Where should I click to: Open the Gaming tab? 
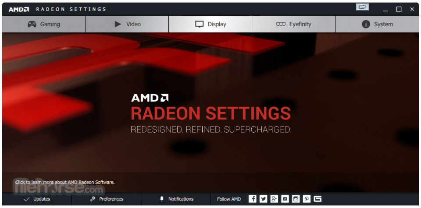pyautogui.click(x=44, y=24)
